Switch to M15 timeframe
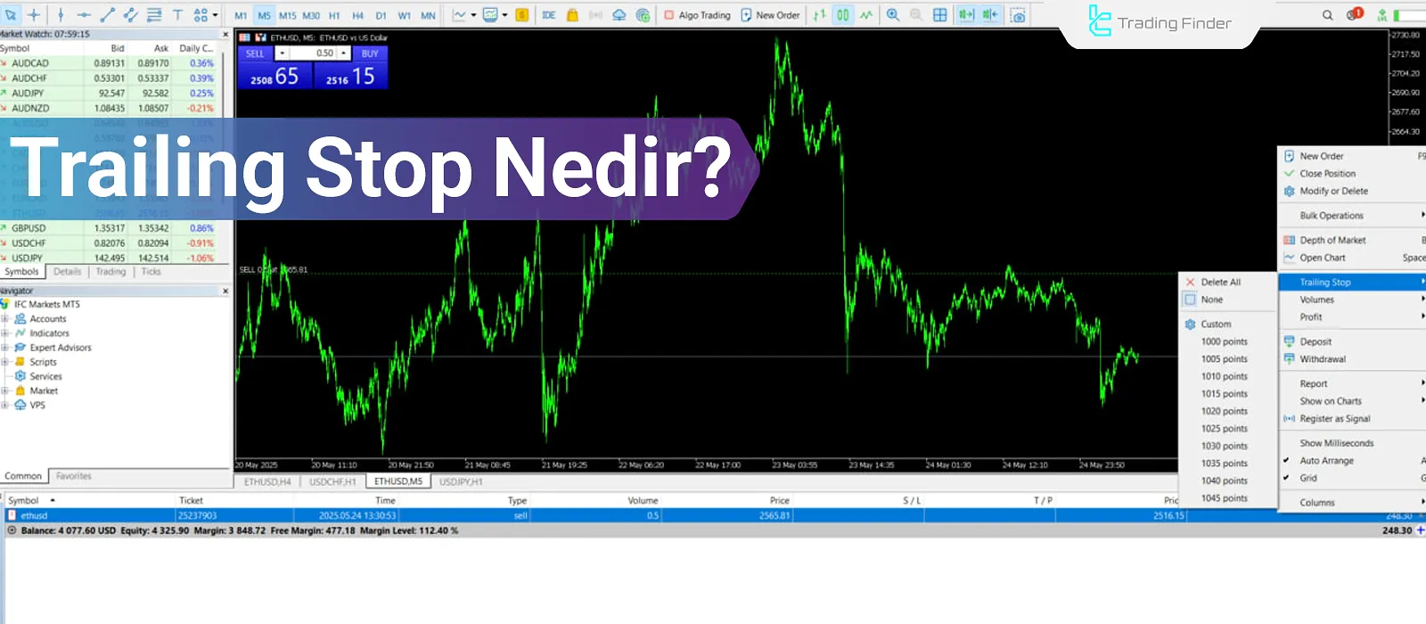The image size is (1426, 624). tap(288, 15)
